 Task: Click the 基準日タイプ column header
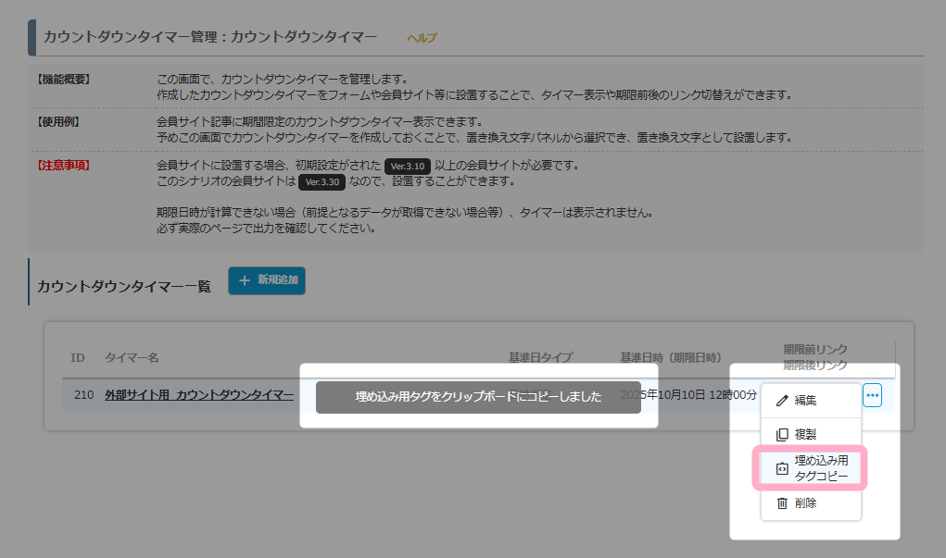[x=540, y=357]
